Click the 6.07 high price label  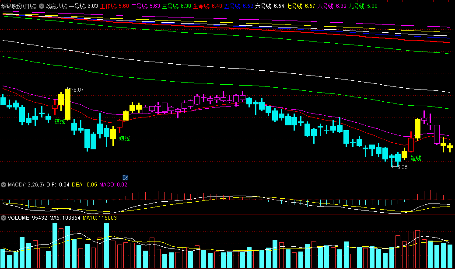(78, 90)
